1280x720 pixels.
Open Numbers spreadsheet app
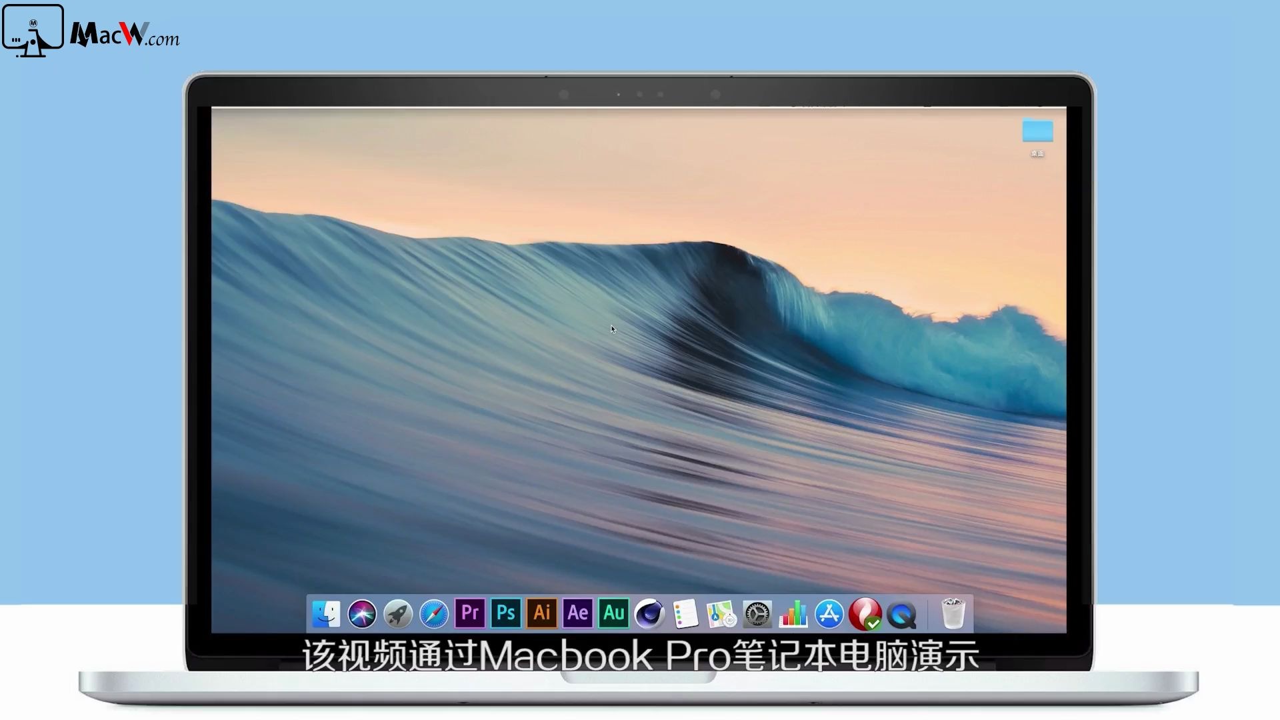coord(792,613)
